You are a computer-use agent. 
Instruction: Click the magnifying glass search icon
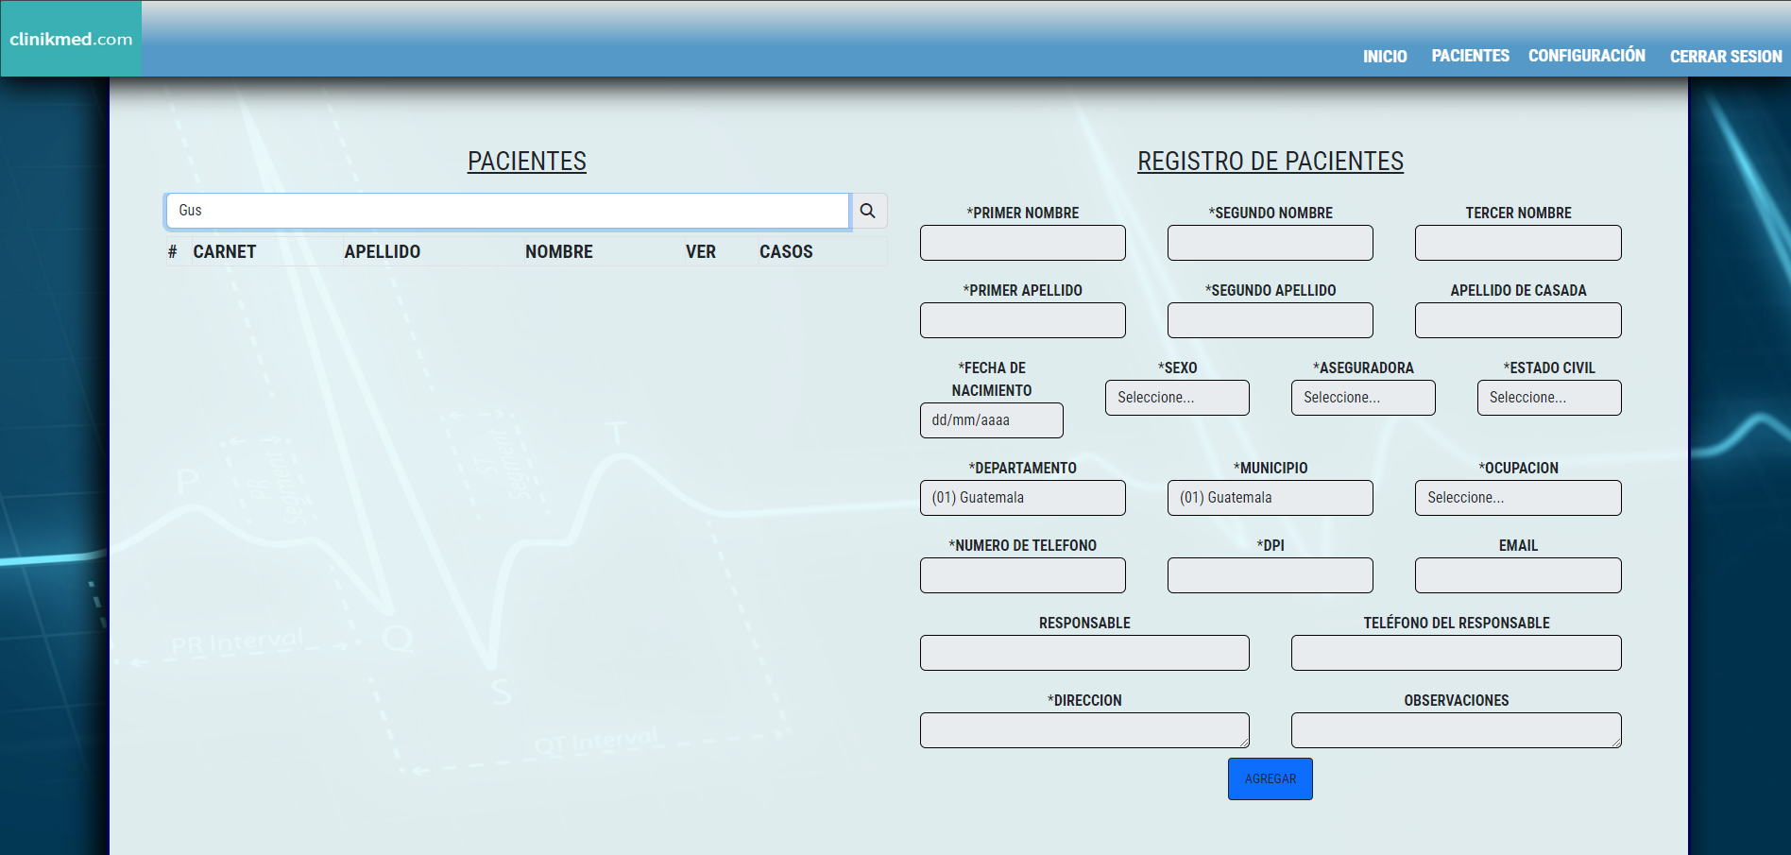(x=867, y=211)
